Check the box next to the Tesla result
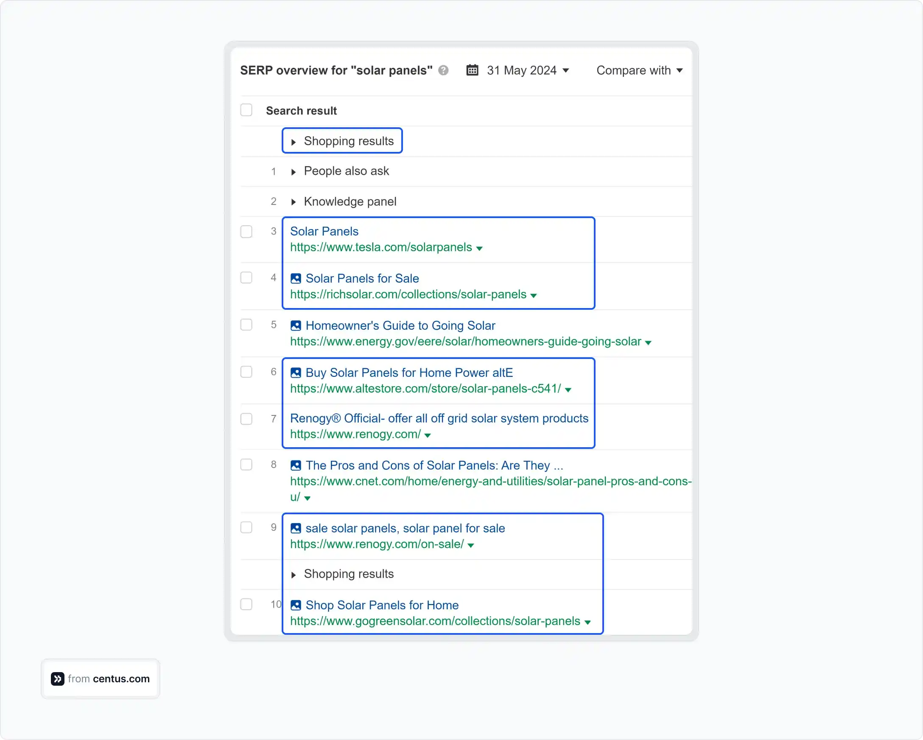Screen dimensions: 923x740 click(x=246, y=232)
